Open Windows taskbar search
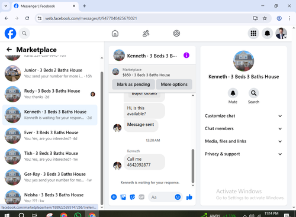This screenshot has width=296, height=217. tap(21, 215)
